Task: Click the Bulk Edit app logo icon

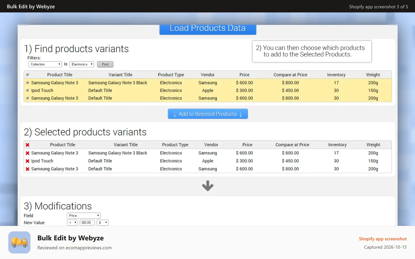Action: [19, 242]
